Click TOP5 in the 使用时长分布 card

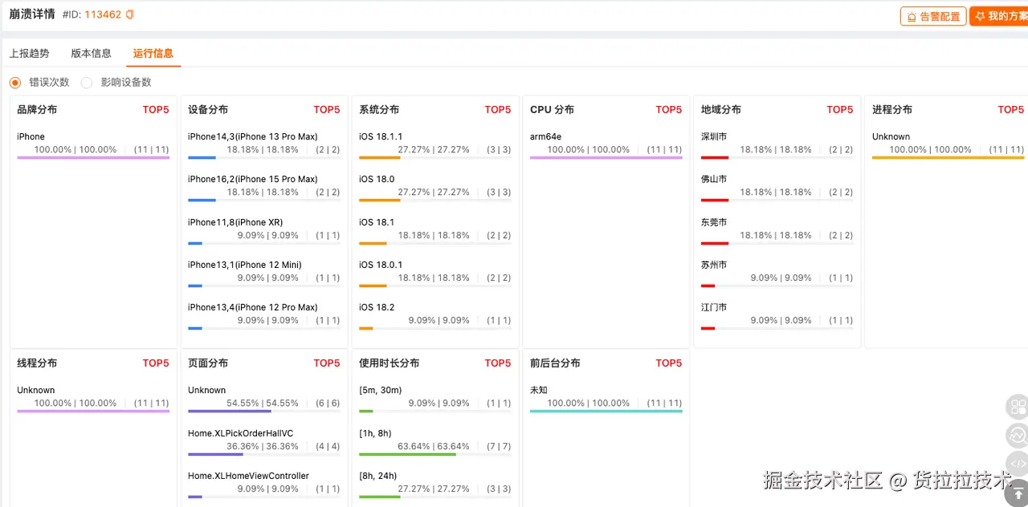pos(498,363)
